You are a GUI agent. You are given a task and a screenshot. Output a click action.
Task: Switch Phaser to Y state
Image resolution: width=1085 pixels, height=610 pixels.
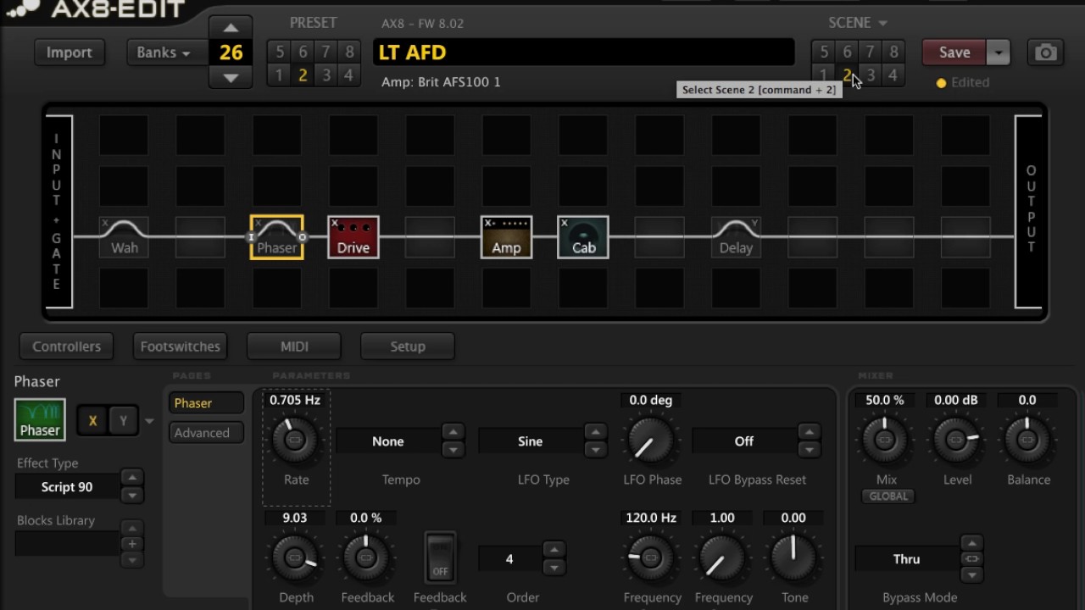123,420
